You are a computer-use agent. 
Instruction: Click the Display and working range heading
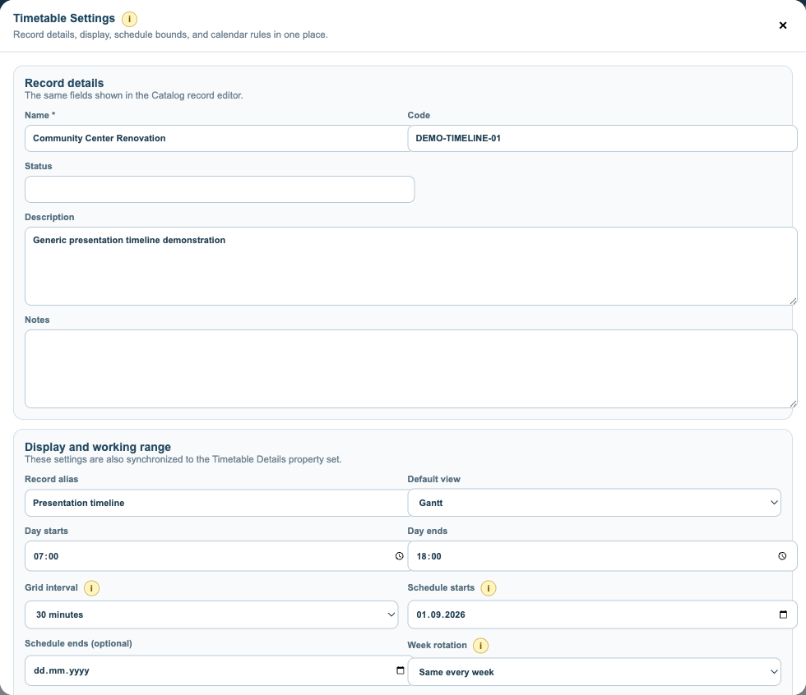coord(98,447)
